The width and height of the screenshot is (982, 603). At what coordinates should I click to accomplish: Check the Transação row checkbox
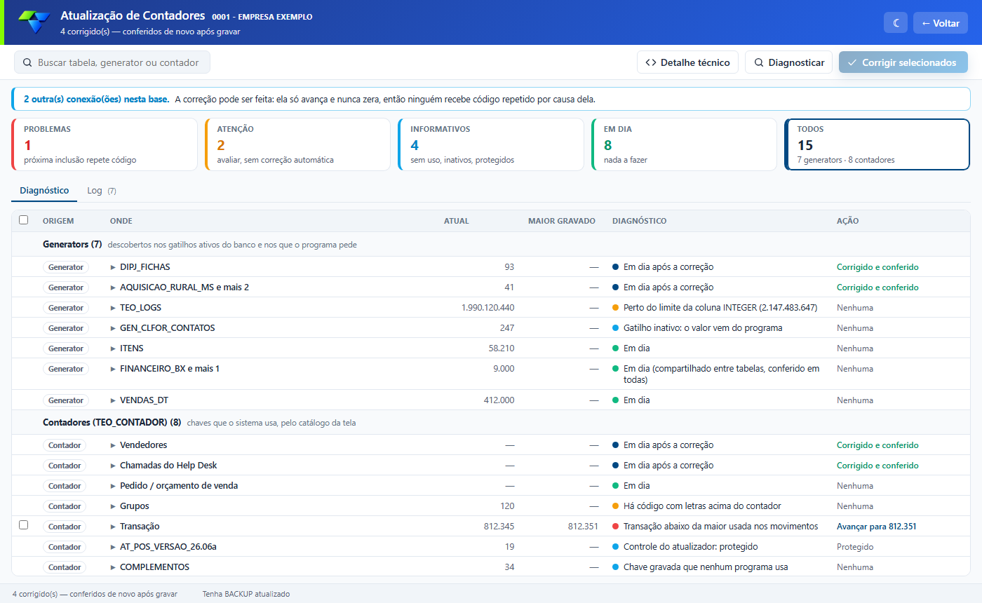tap(23, 524)
